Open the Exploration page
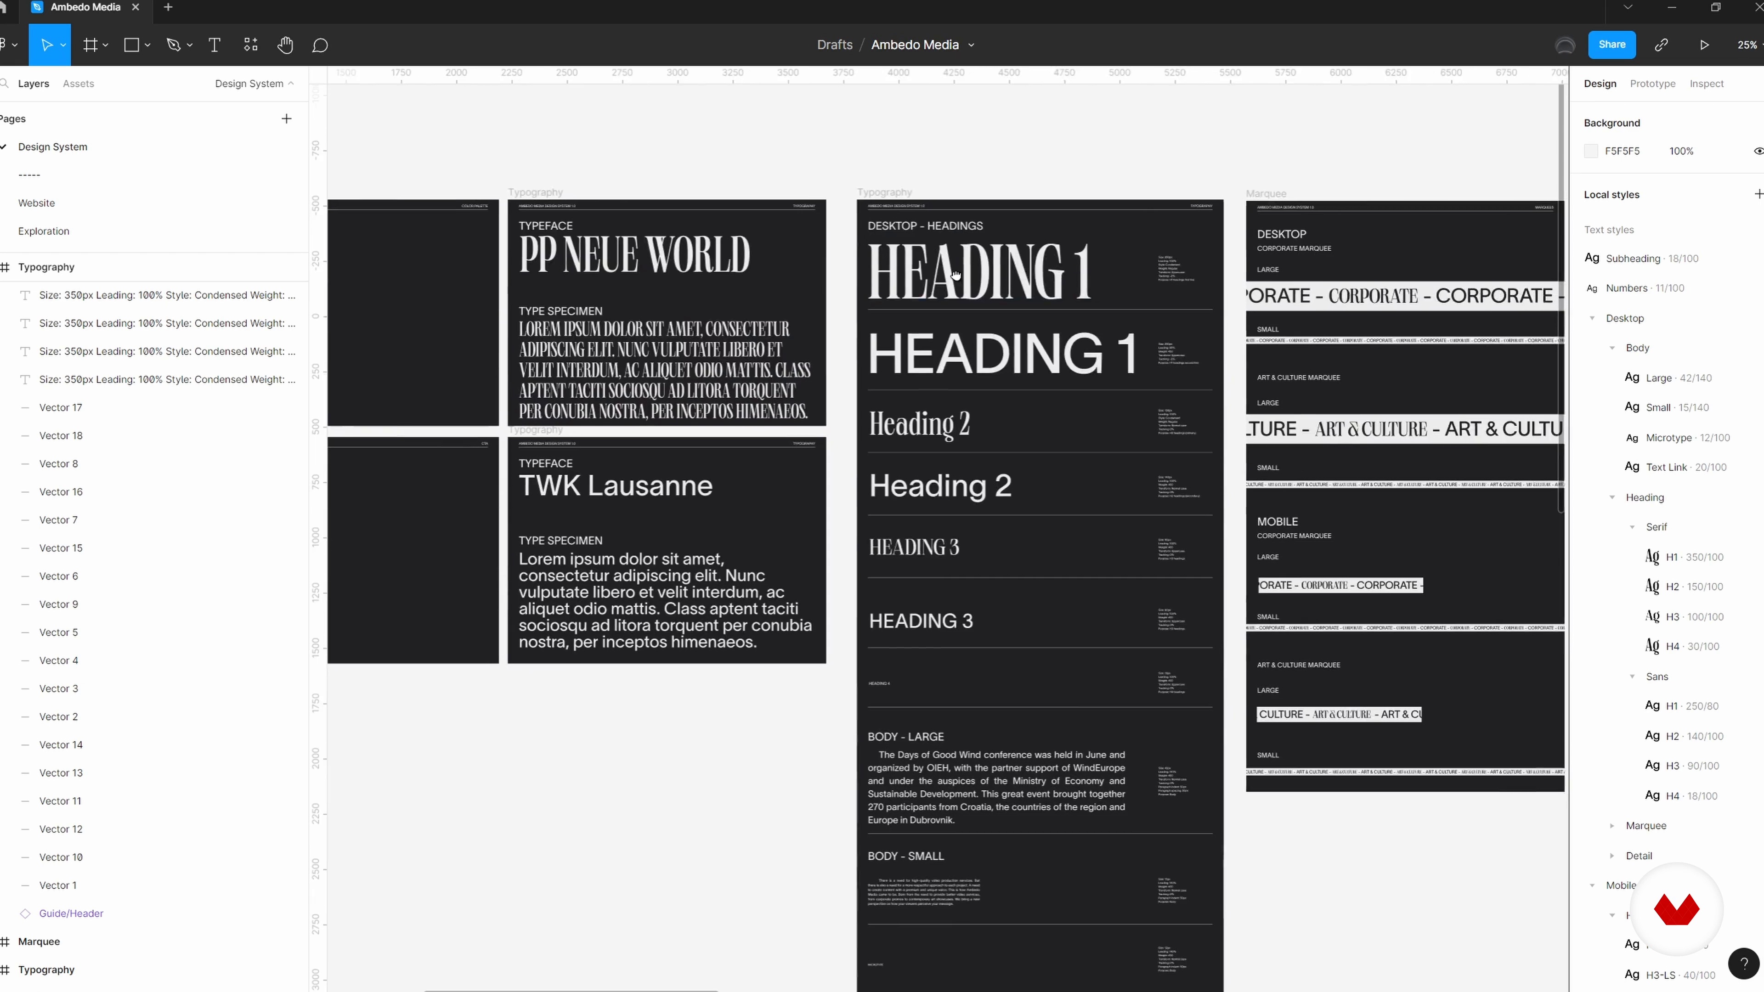The width and height of the screenshot is (1764, 992). pos(44,231)
